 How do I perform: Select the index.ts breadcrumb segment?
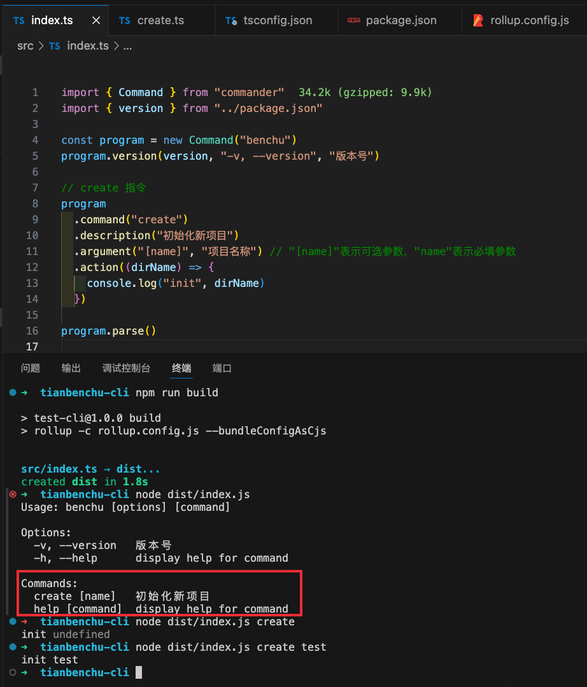(x=88, y=46)
